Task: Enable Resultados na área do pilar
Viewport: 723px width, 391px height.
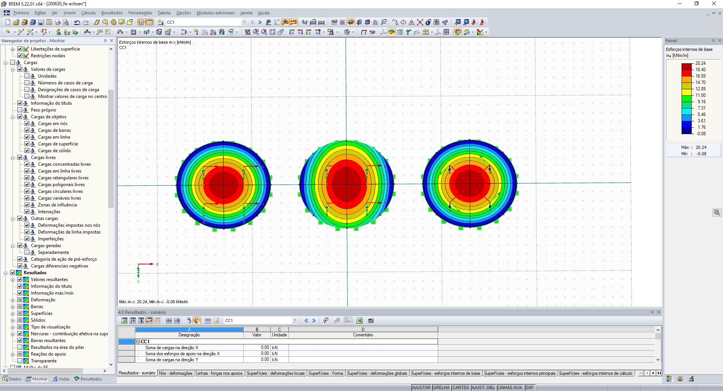Action: click(x=20, y=347)
